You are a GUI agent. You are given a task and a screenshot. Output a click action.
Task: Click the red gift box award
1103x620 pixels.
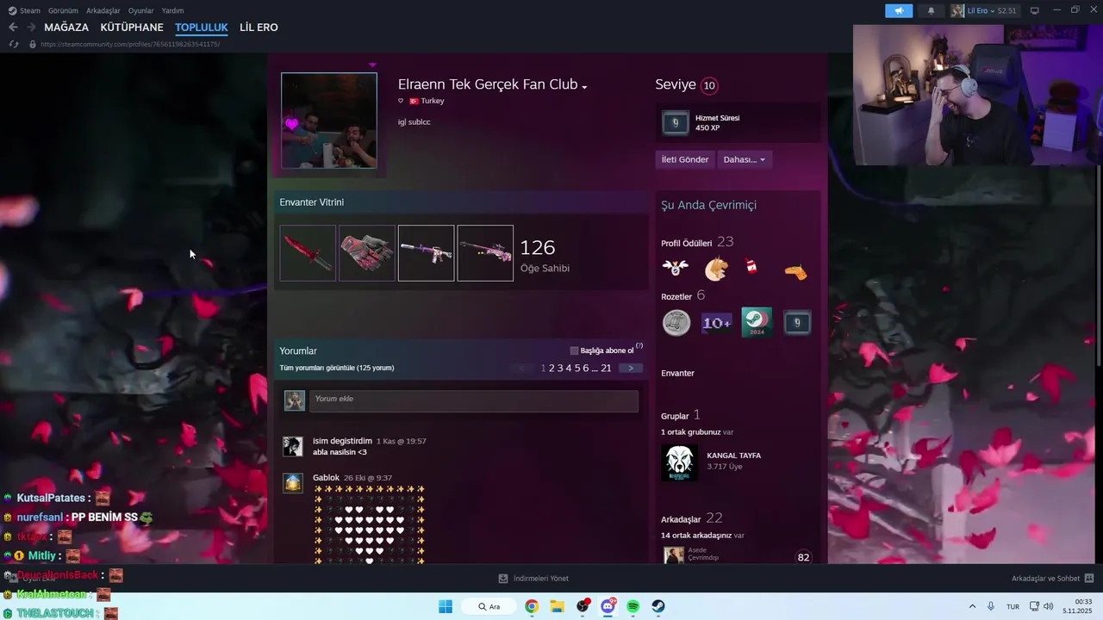point(751,266)
